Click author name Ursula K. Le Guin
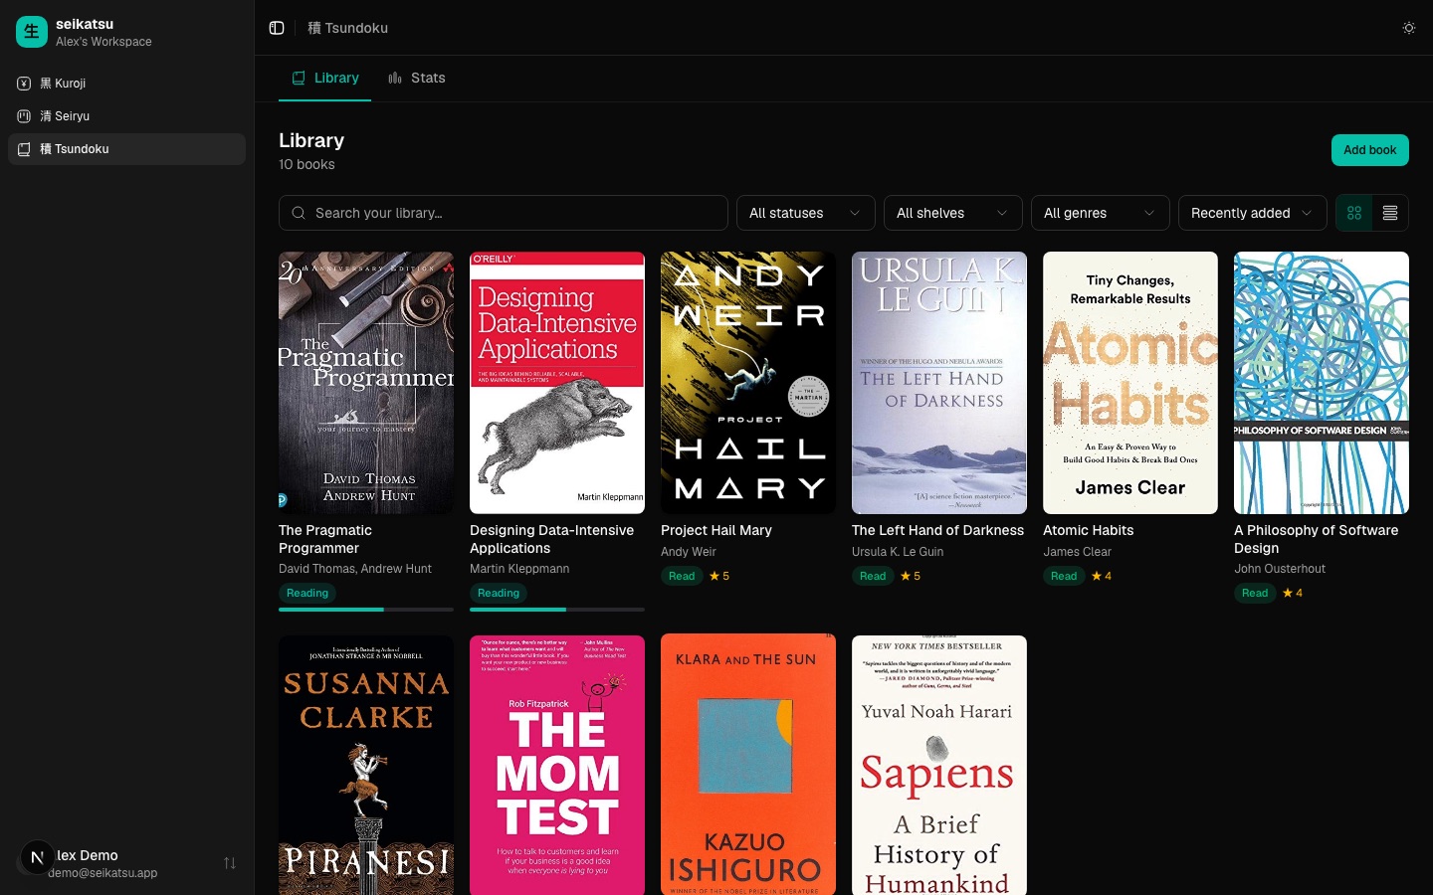The height and width of the screenshot is (895, 1433). [x=898, y=552]
